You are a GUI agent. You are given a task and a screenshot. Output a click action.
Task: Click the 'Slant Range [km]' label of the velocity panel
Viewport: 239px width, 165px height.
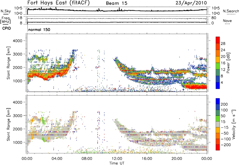coord(8,124)
